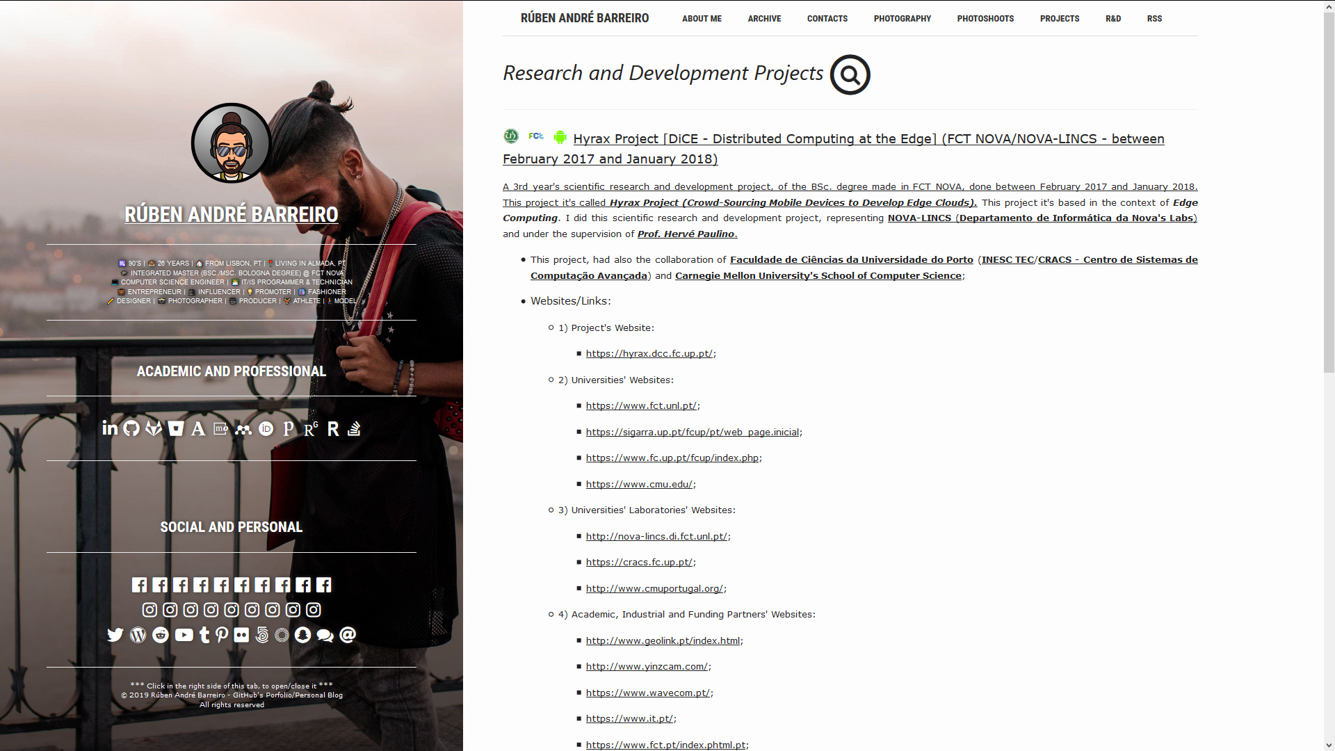Click the GitLab fox icon
The width and height of the screenshot is (1335, 751).
[154, 428]
